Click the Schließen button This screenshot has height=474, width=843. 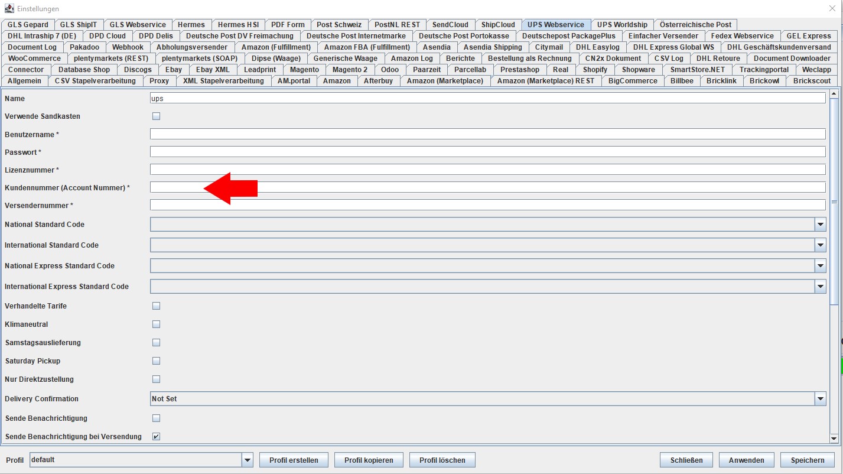[686, 460]
